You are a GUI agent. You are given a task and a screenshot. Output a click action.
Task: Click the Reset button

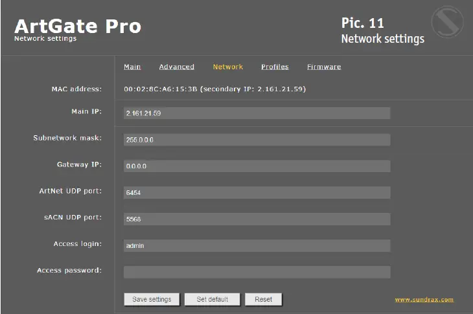pos(263,299)
